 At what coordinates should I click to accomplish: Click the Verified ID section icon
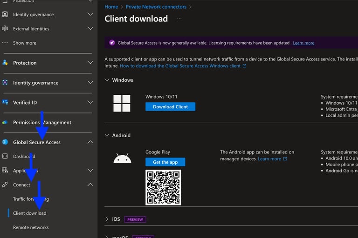[x=5, y=102]
